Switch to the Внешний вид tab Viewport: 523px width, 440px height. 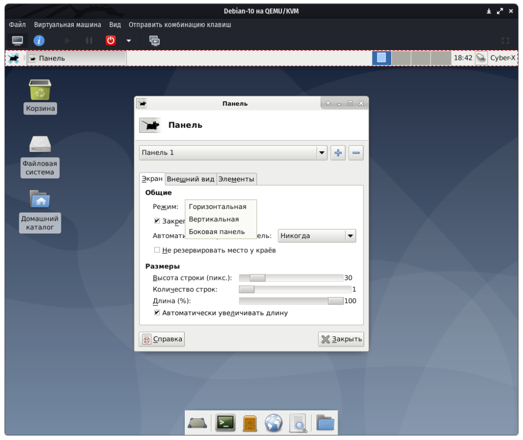191,179
